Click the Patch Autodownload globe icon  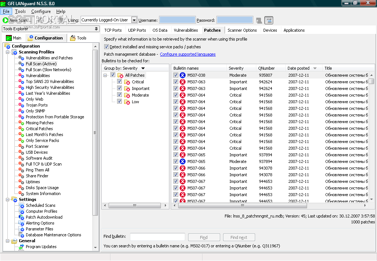[x=21, y=217]
